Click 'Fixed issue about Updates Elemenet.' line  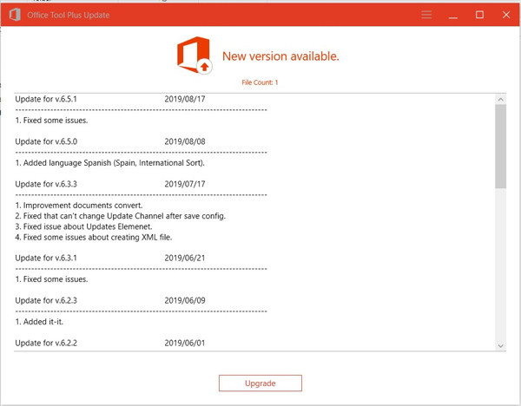pyautogui.click(x=83, y=226)
